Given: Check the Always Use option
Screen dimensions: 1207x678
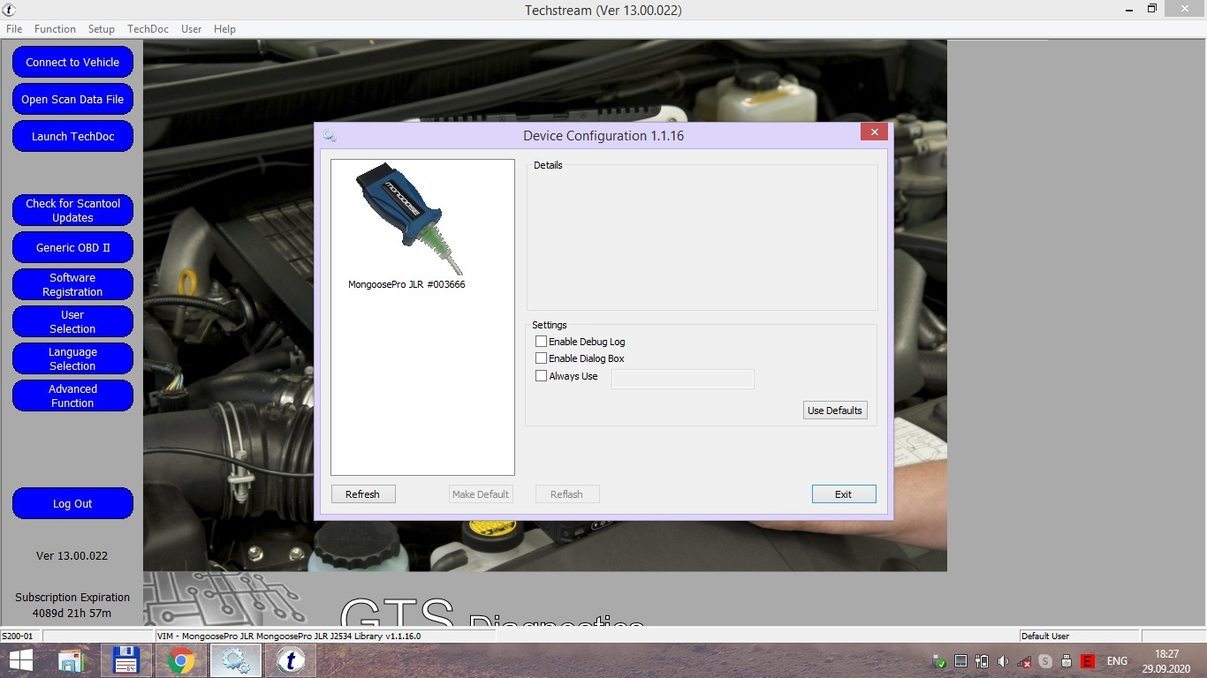Looking at the screenshot, I should (542, 376).
